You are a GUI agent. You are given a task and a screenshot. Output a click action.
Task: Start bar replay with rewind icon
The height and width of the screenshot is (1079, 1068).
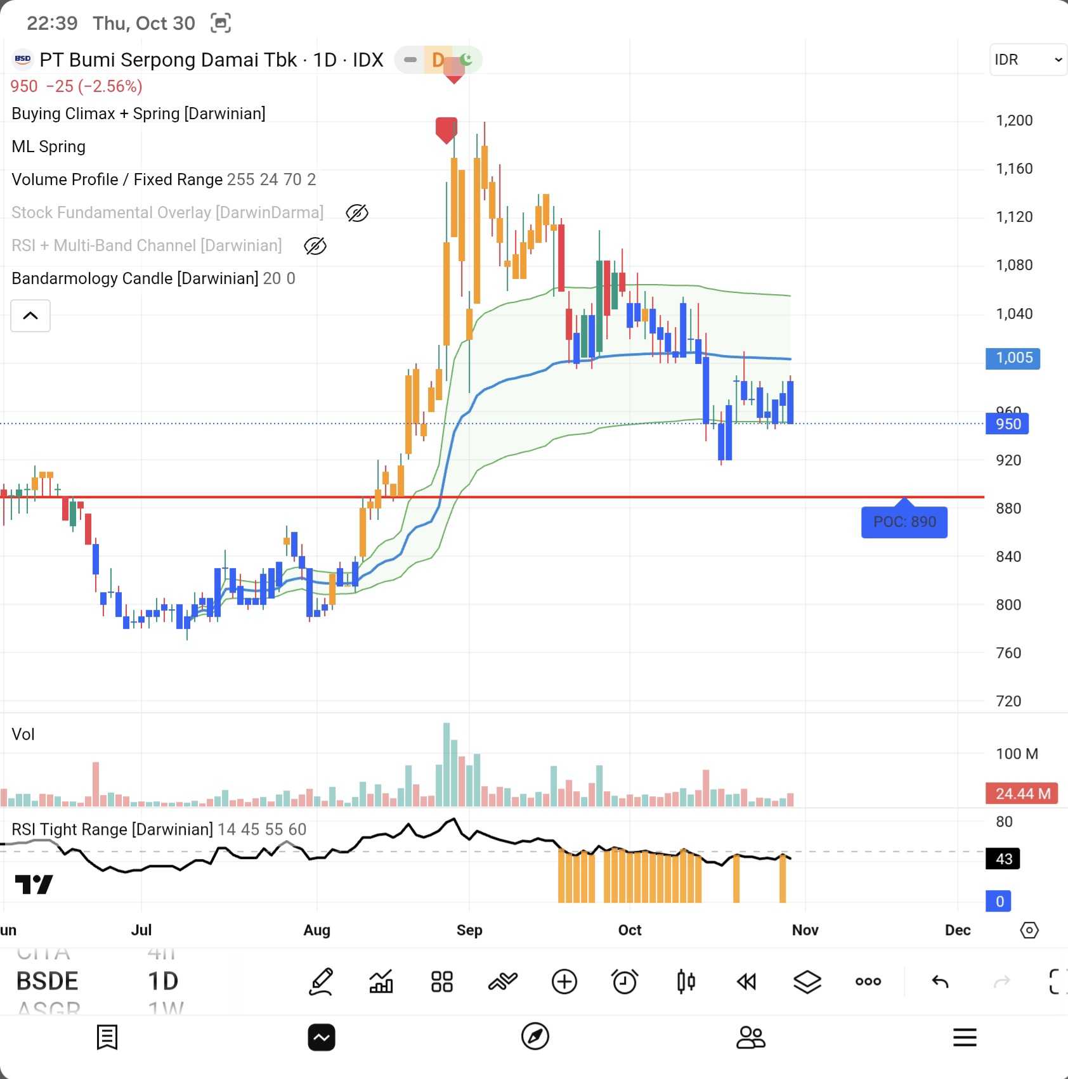tap(746, 981)
